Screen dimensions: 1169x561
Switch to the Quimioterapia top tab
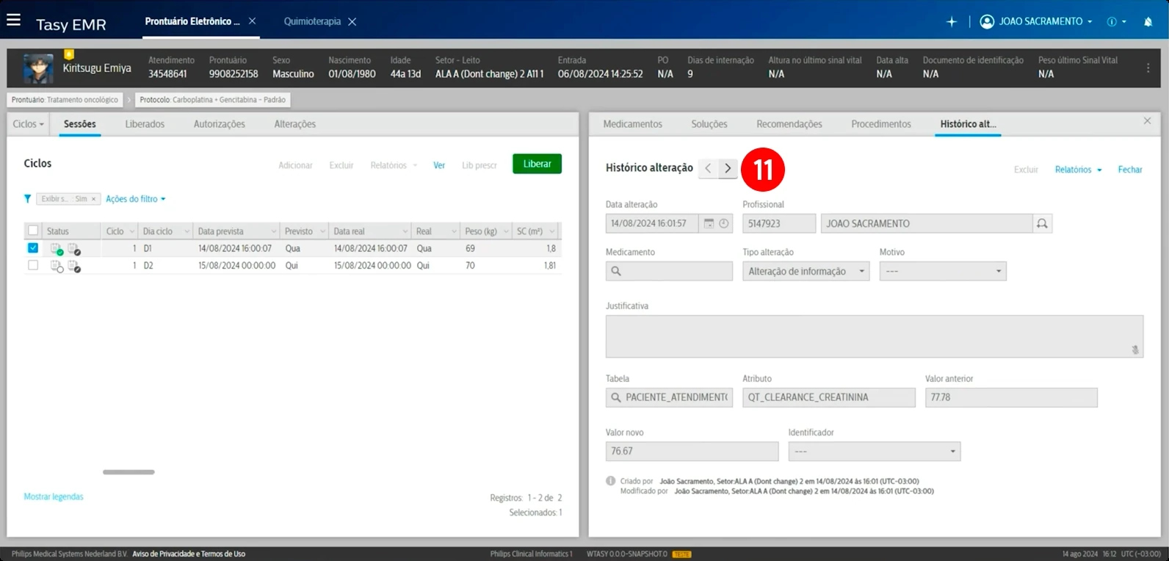pos(312,21)
